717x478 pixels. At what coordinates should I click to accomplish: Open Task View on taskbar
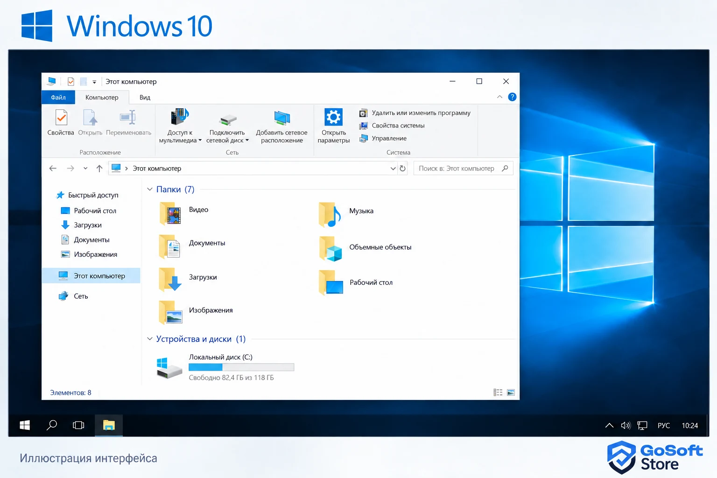pyautogui.click(x=78, y=425)
